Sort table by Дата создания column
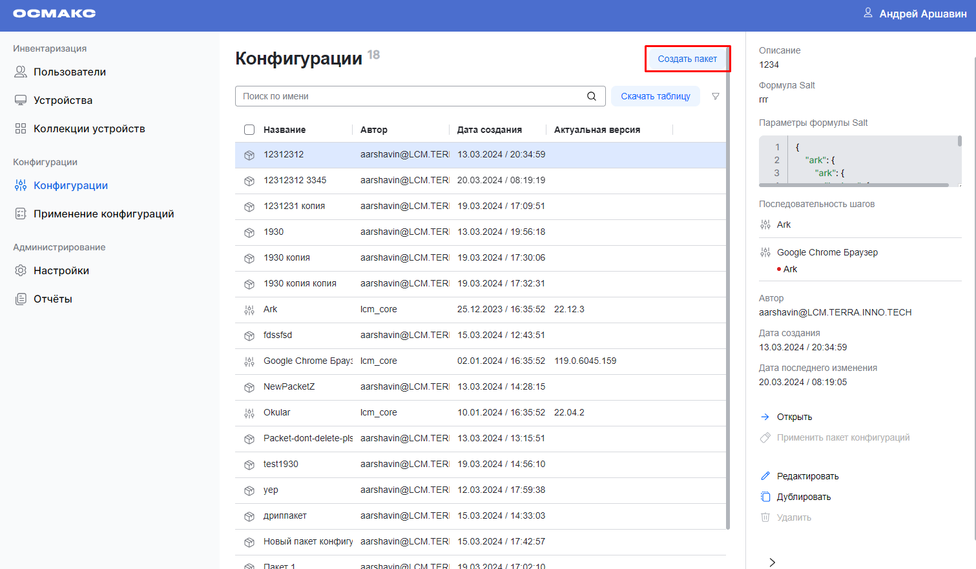 (489, 130)
